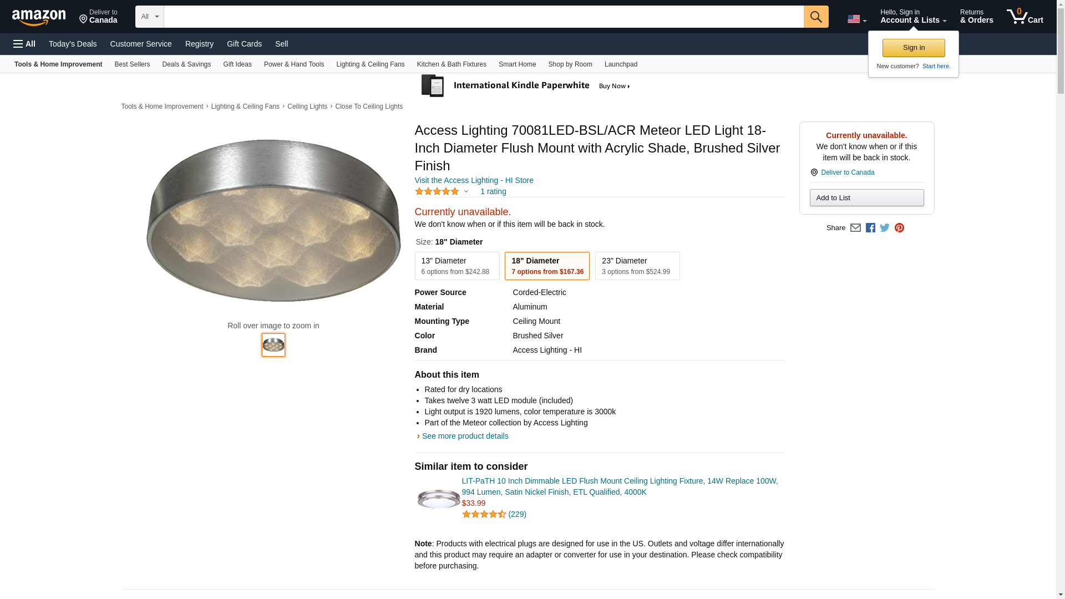Share product on Twitter
This screenshot has height=599, width=1065.
[885, 228]
